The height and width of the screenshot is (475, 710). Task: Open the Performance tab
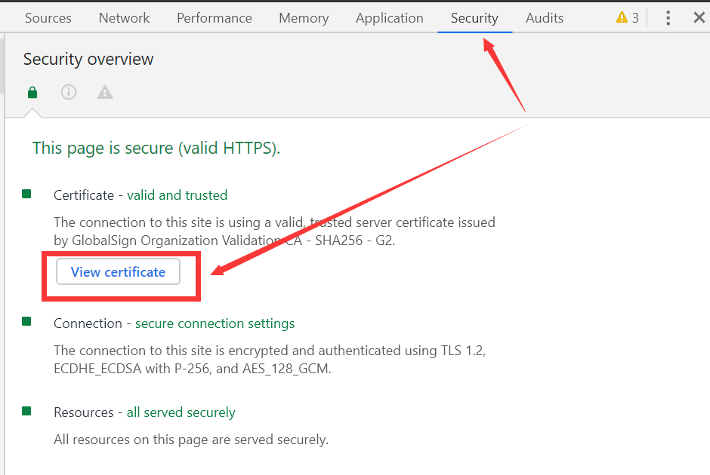(215, 18)
